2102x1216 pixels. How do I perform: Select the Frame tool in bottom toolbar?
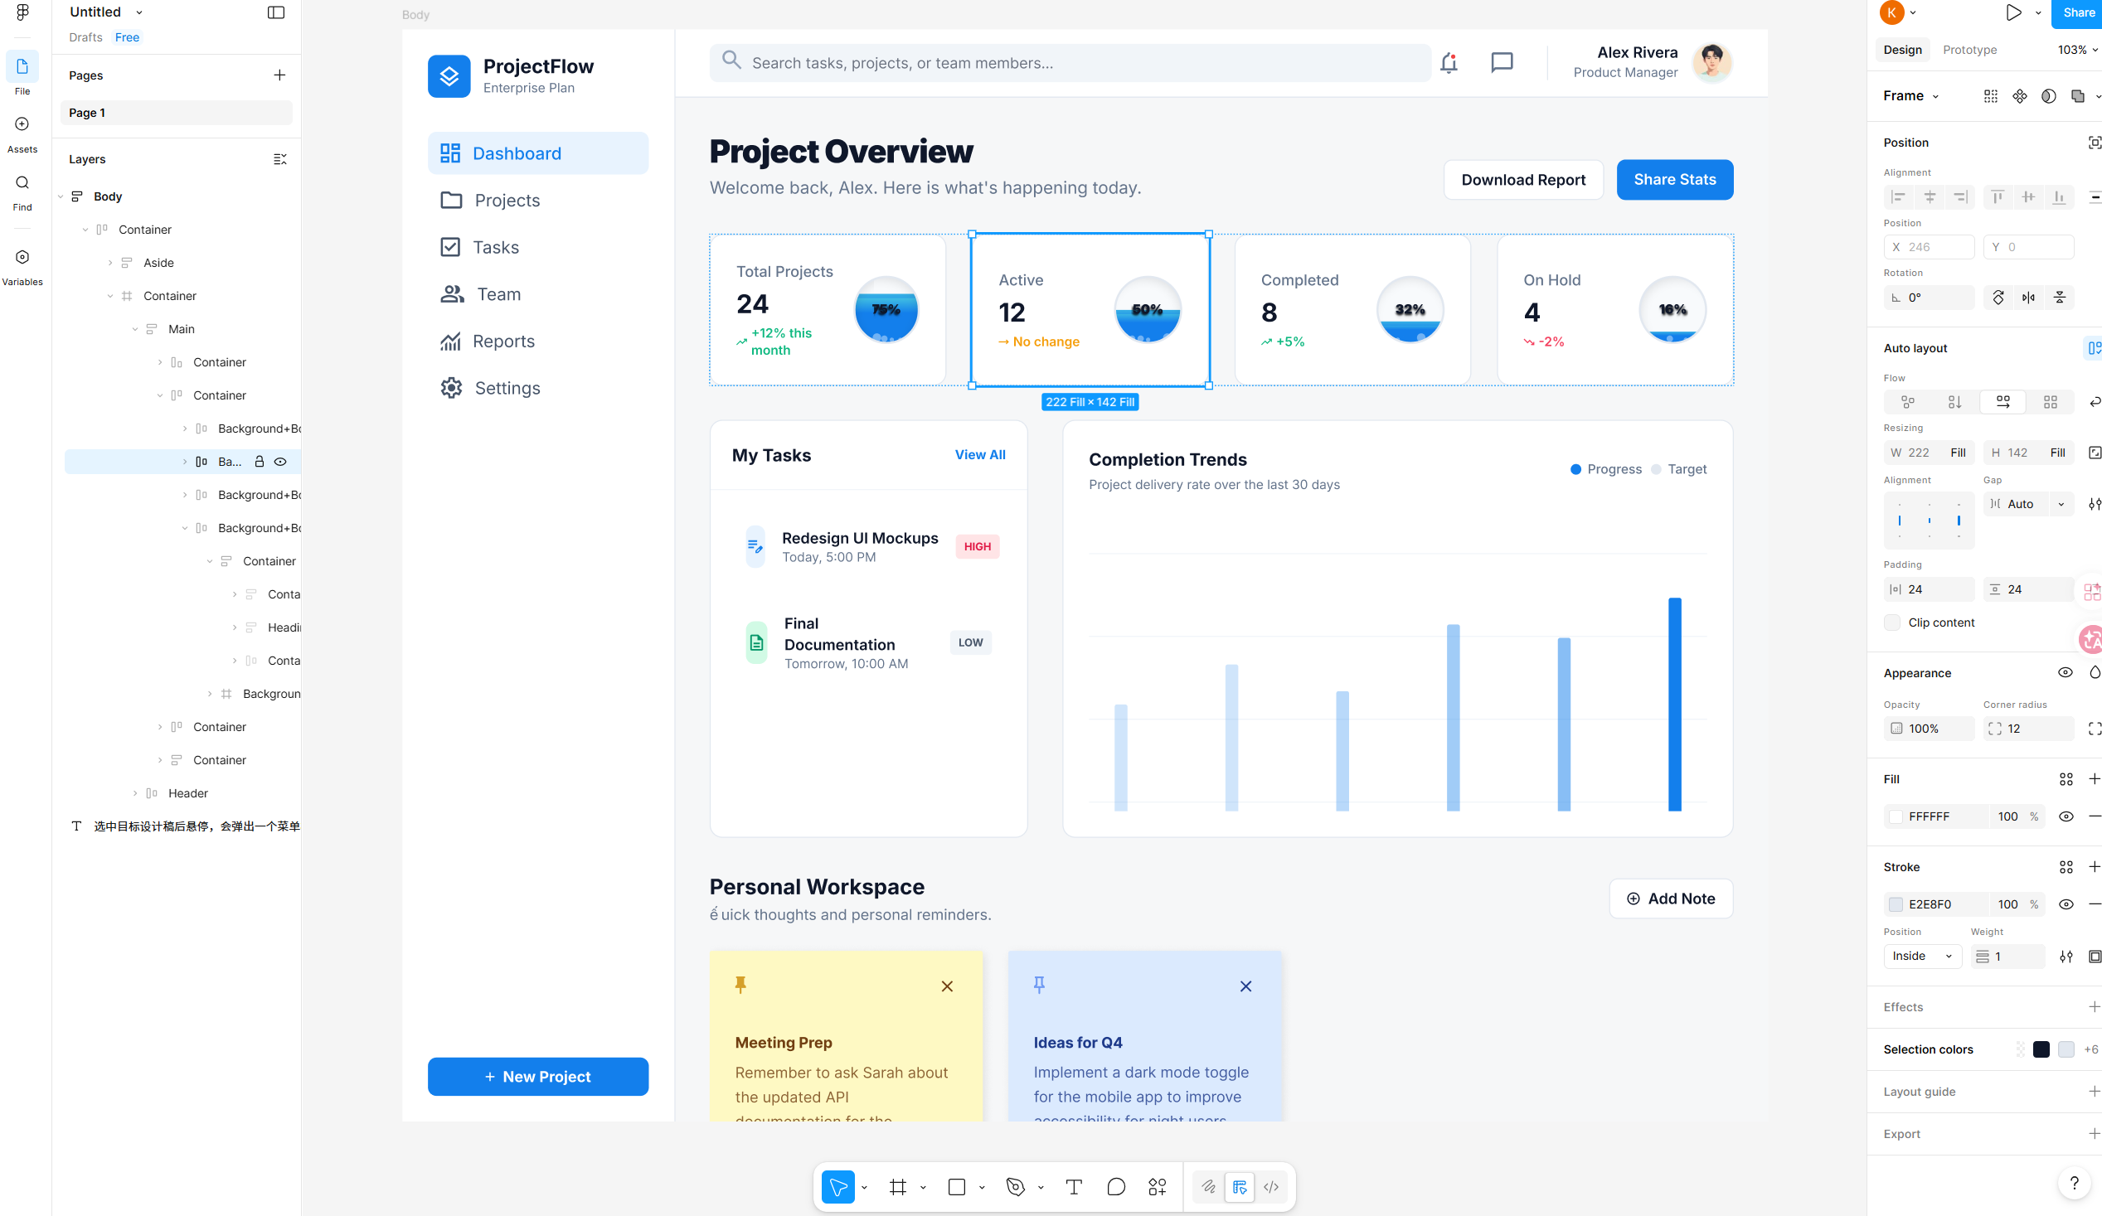[x=897, y=1187]
